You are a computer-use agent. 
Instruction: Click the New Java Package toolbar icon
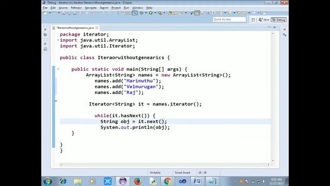[170, 13]
